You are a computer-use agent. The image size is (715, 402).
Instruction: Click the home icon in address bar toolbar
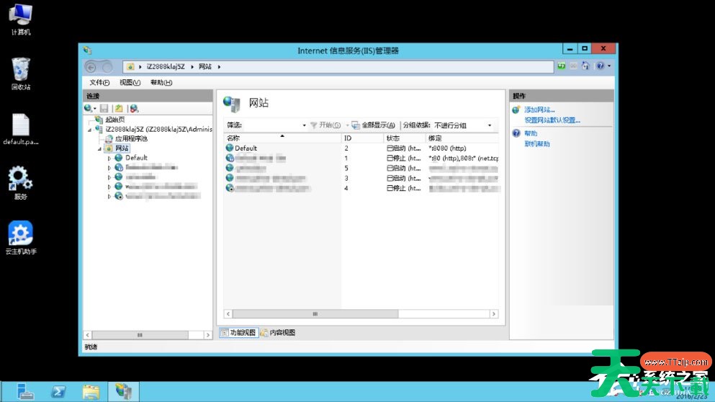[x=585, y=66]
